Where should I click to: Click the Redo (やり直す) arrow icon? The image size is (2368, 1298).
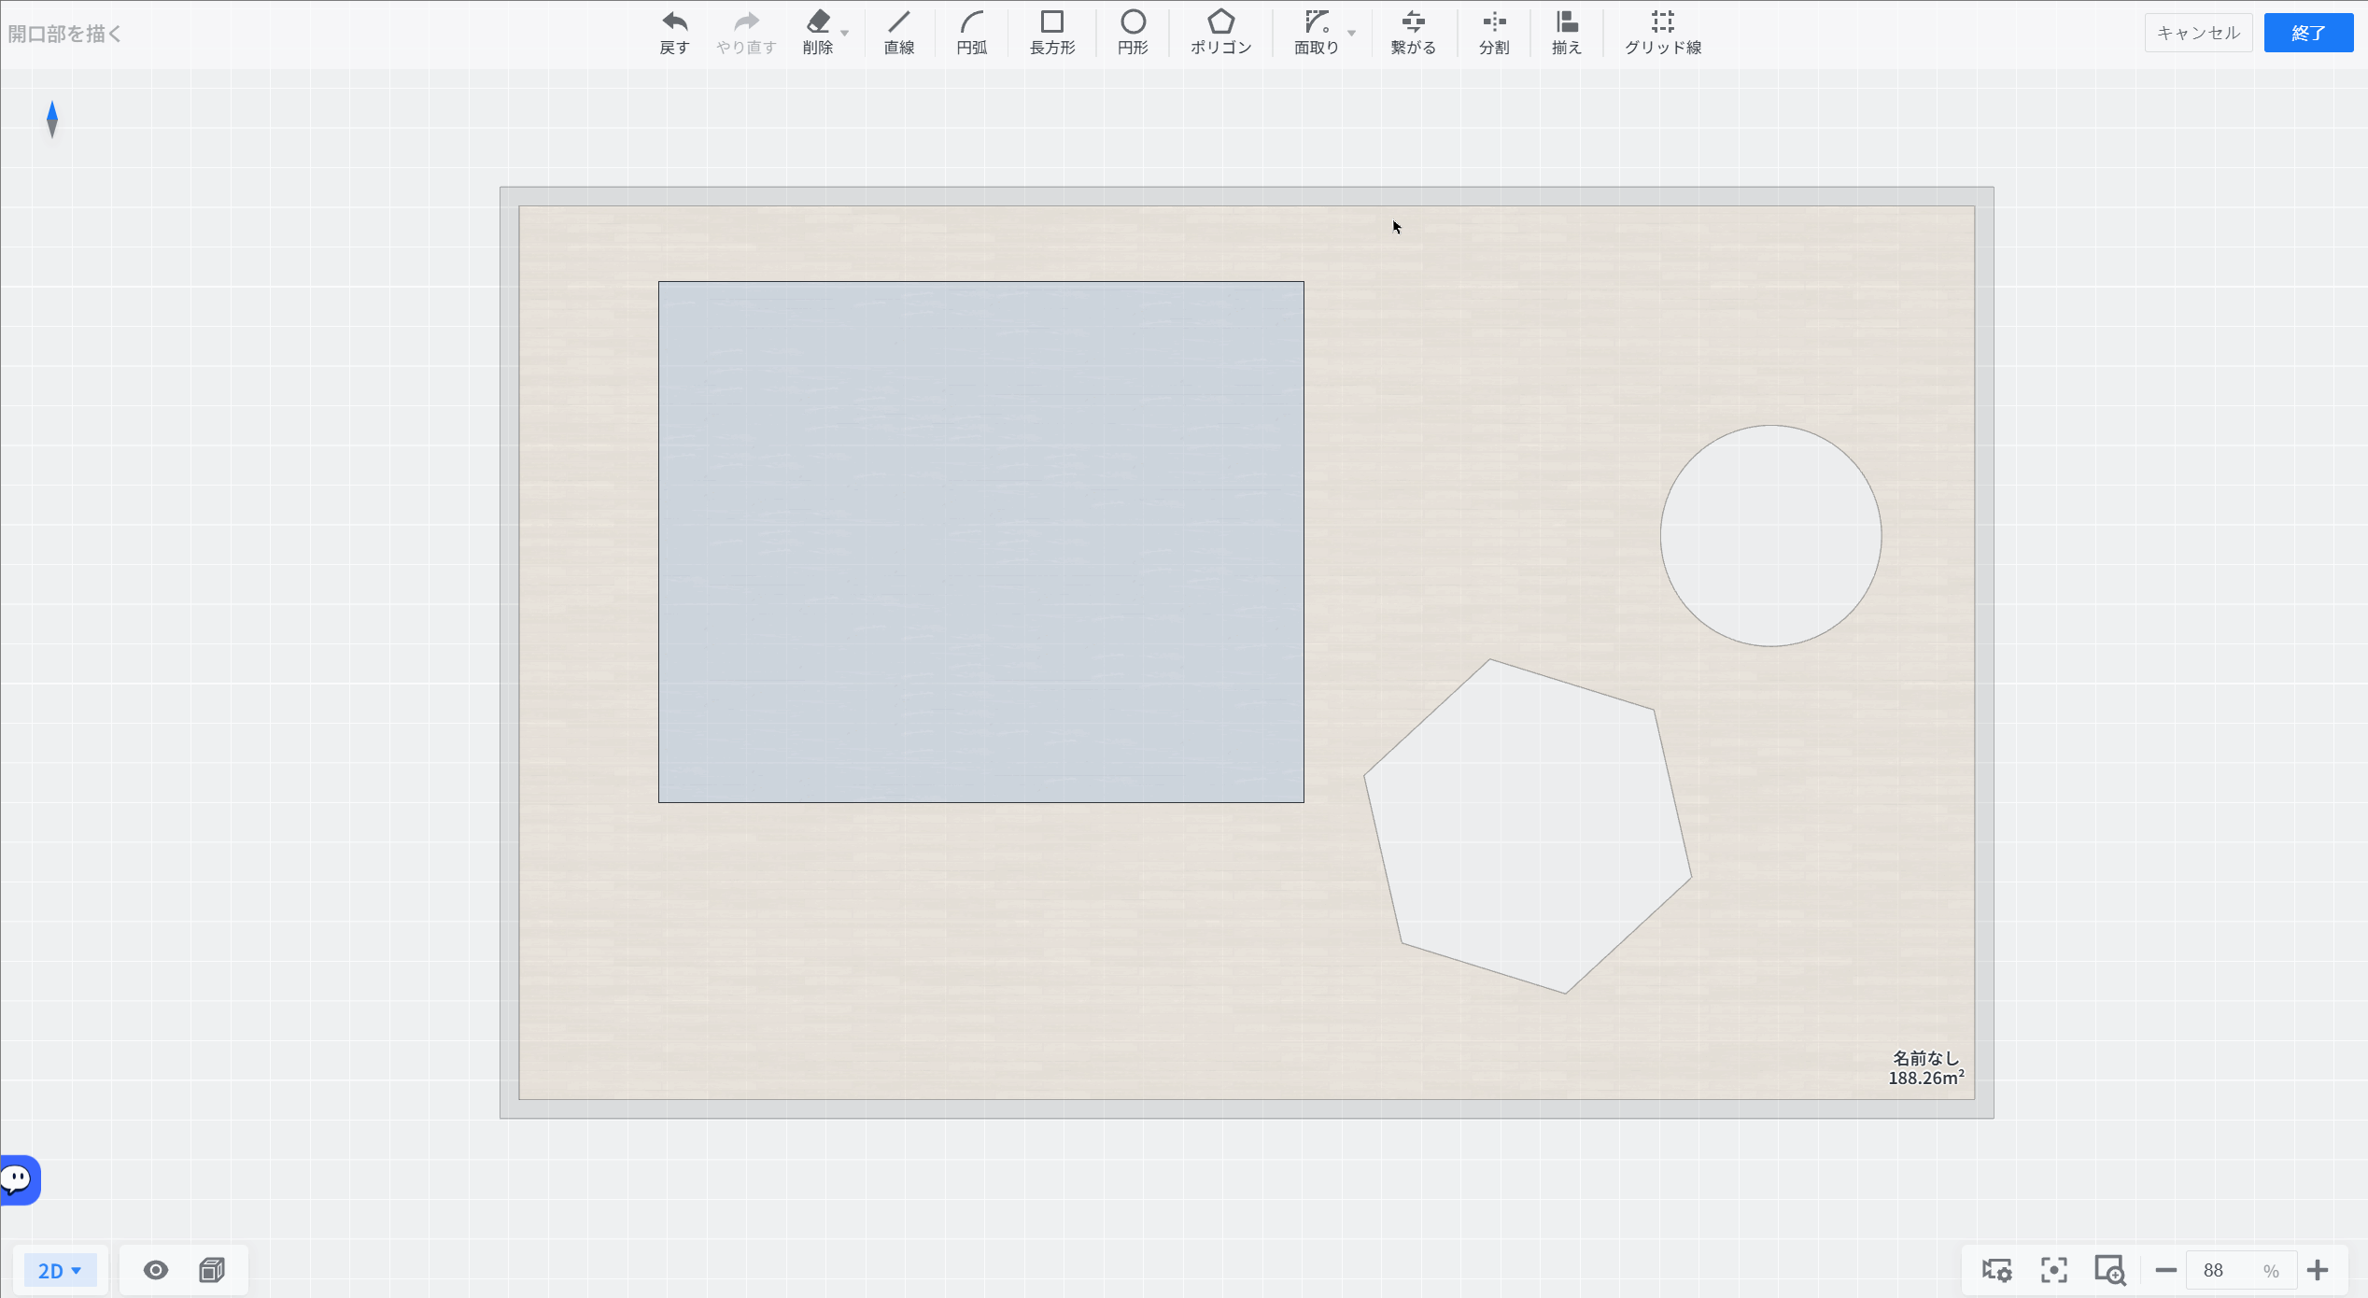pyautogui.click(x=746, y=21)
